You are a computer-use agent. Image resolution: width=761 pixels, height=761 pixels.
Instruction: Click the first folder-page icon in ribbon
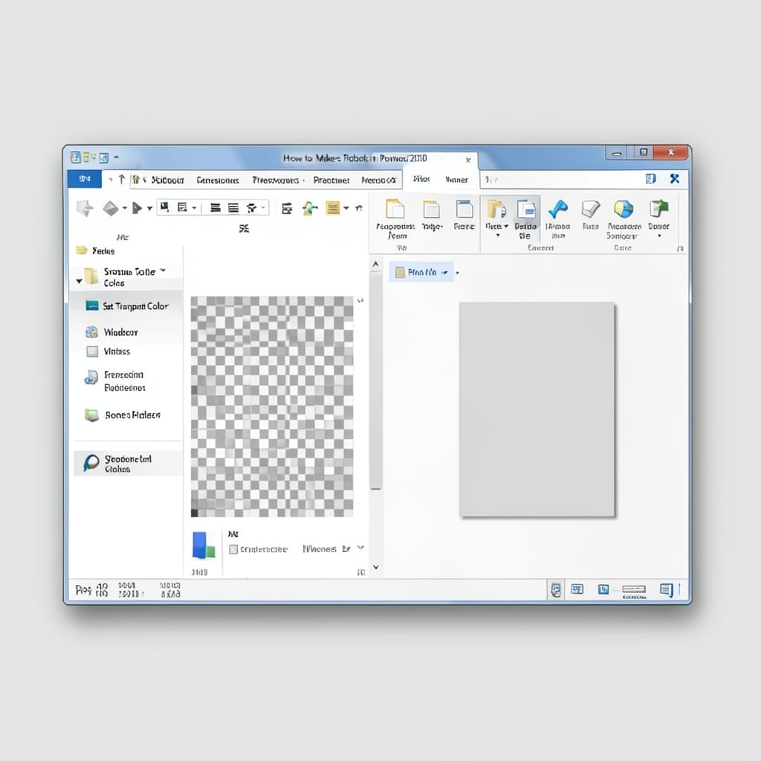(395, 209)
